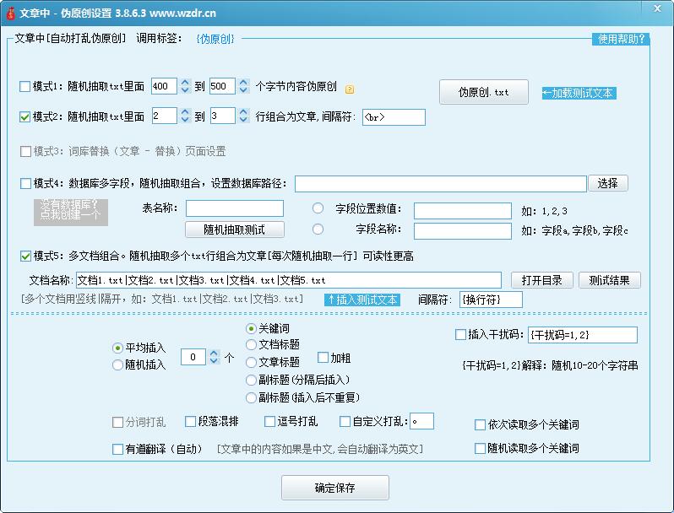Click the 伪原创.txt button
Viewport: 674px width, 513px height.
[x=483, y=92]
